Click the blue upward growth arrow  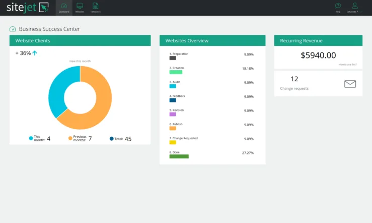coord(35,53)
